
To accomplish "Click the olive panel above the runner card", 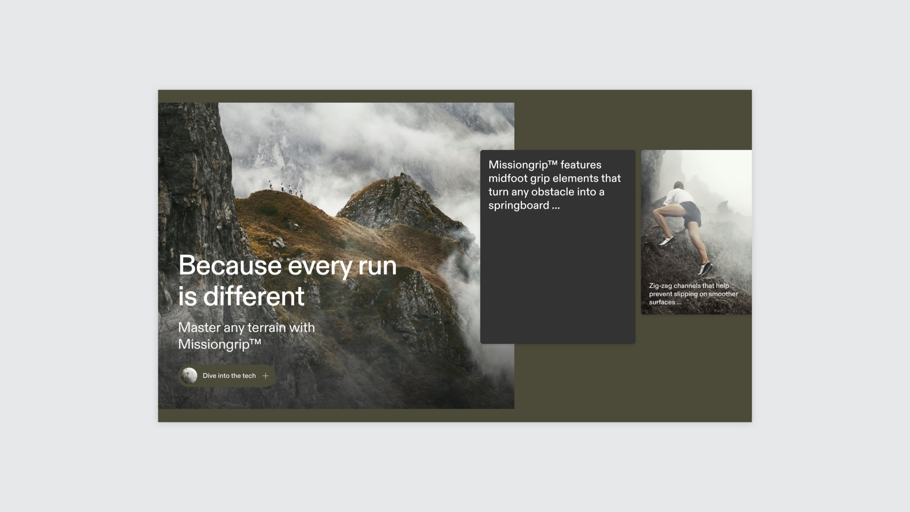I will pos(696,121).
